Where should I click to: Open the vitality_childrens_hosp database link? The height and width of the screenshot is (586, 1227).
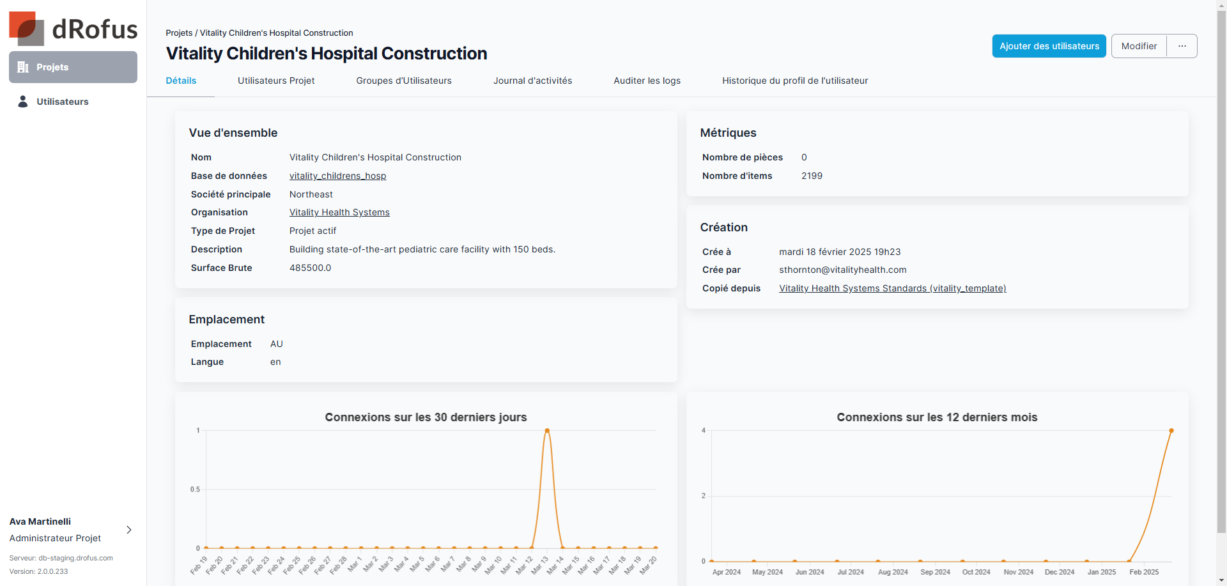click(337, 176)
